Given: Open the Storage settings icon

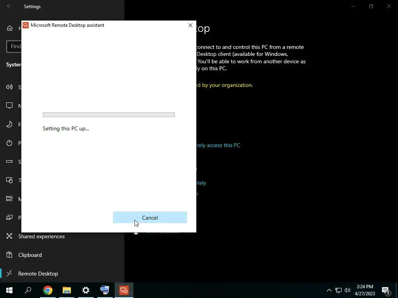Looking at the screenshot, I should click(x=9, y=161).
